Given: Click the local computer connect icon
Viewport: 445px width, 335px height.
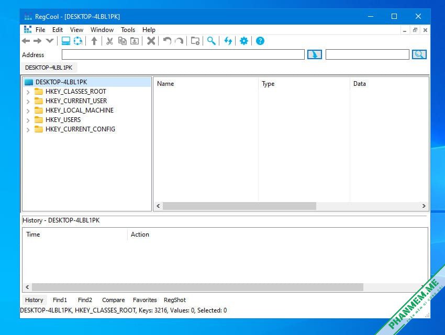Looking at the screenshot, I should pyautogui.click(x=66, y=41).
